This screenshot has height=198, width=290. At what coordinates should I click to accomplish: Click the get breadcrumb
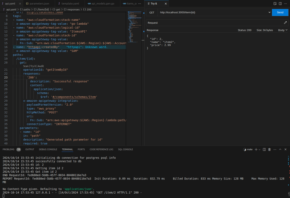pyautogui.click(x=57, y=9)
